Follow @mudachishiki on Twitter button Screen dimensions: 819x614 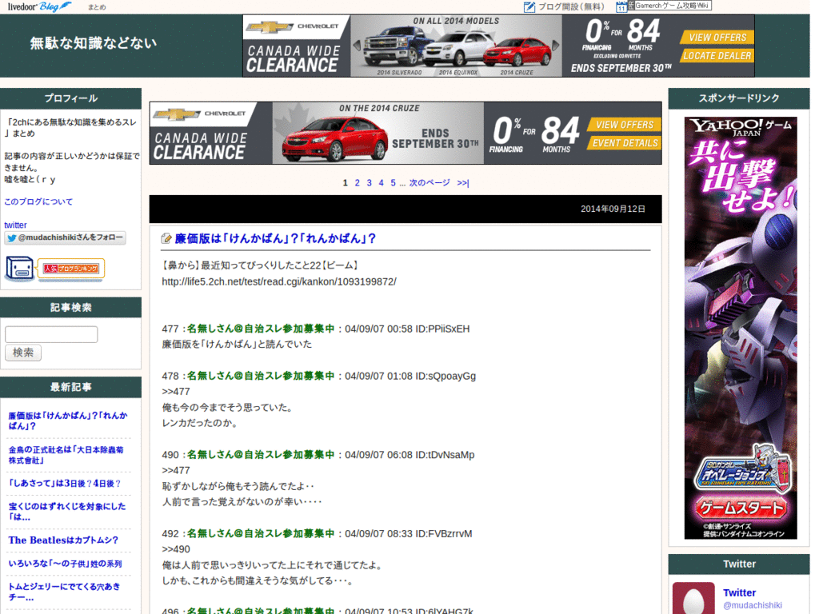66,237
